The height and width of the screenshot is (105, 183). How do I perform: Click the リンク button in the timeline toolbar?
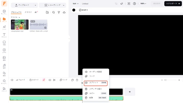point(64,80)
